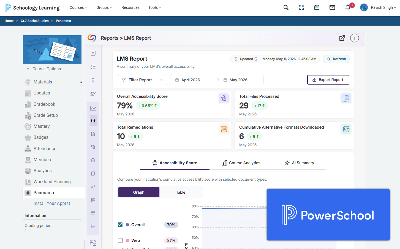The image size is (400, 249).
Task: Open the book icon in Panorama sidebar
Action: tap(93, 174)
